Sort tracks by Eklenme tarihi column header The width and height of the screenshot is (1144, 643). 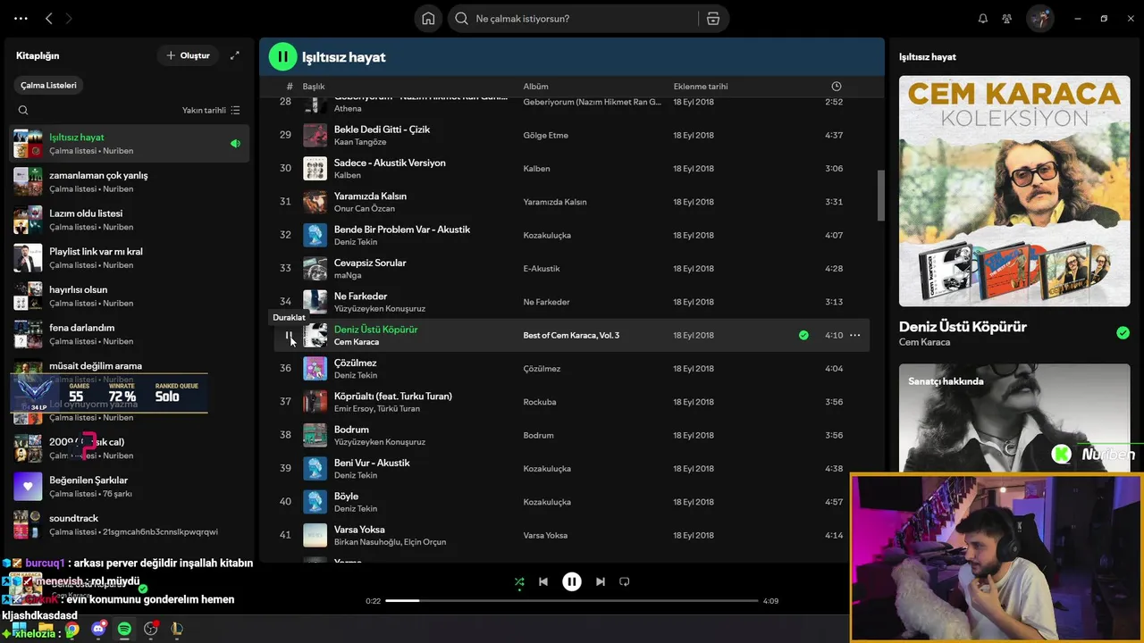pyautogui.click(x=701, y=87)
